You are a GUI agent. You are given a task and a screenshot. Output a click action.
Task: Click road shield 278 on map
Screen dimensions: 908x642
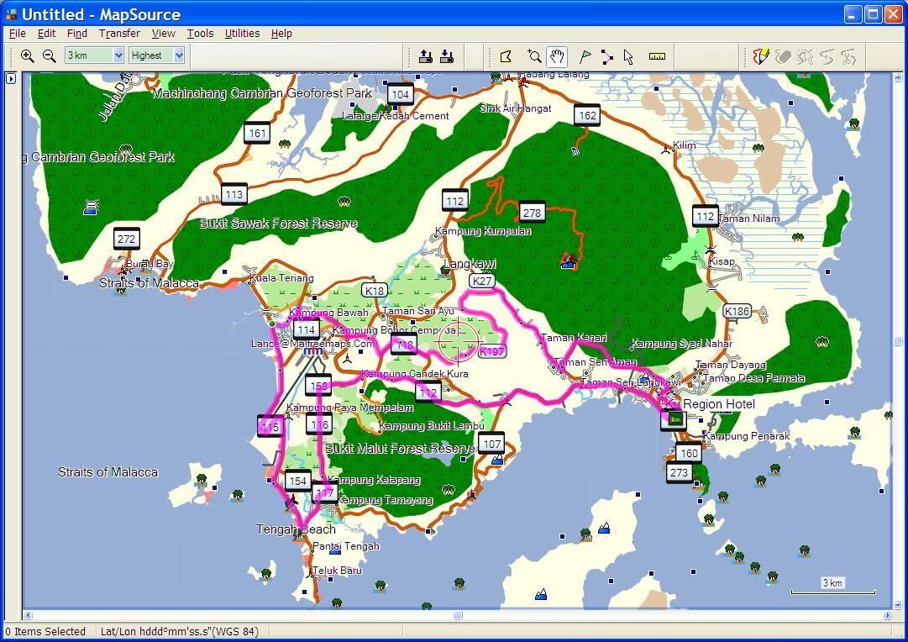[532, 213]
